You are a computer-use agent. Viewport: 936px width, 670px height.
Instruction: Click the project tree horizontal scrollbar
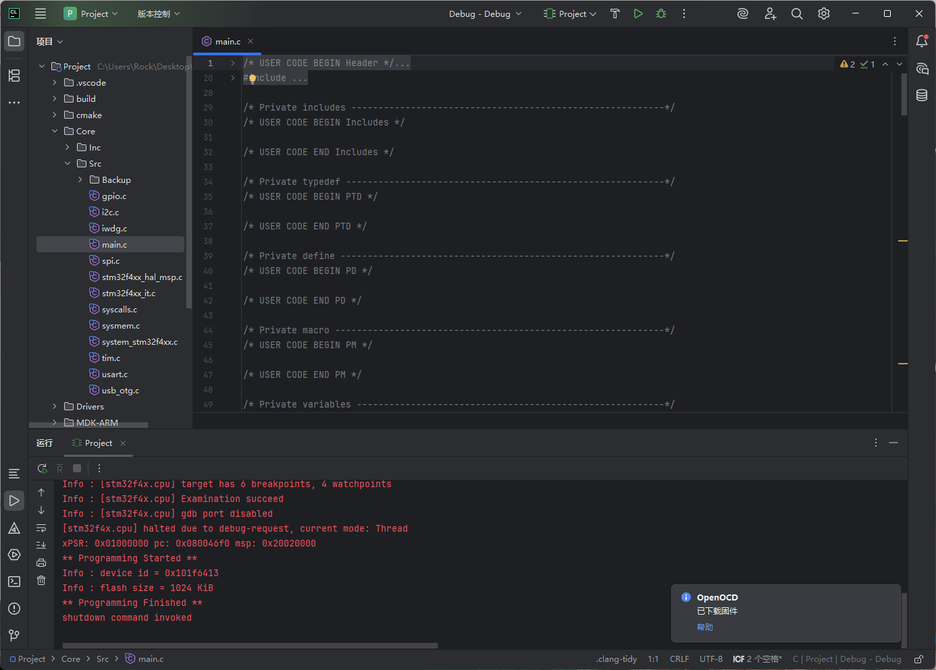(x=88, y=425)
